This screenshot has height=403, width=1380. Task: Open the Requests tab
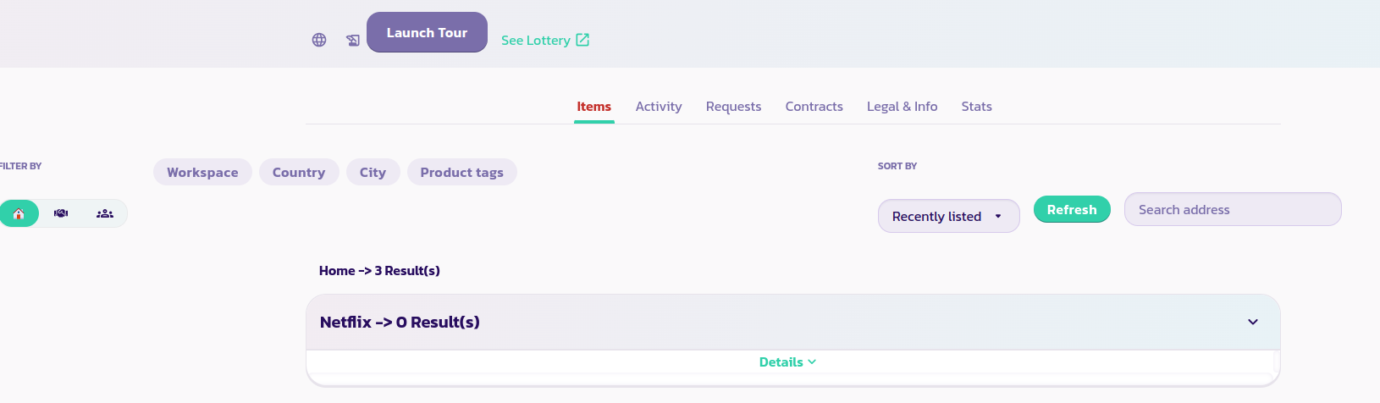click(x=733, y=107)
